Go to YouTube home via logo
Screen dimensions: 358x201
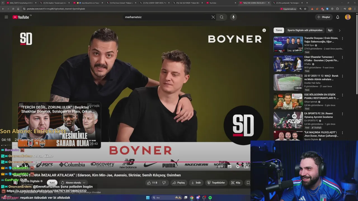click(21, 17)
